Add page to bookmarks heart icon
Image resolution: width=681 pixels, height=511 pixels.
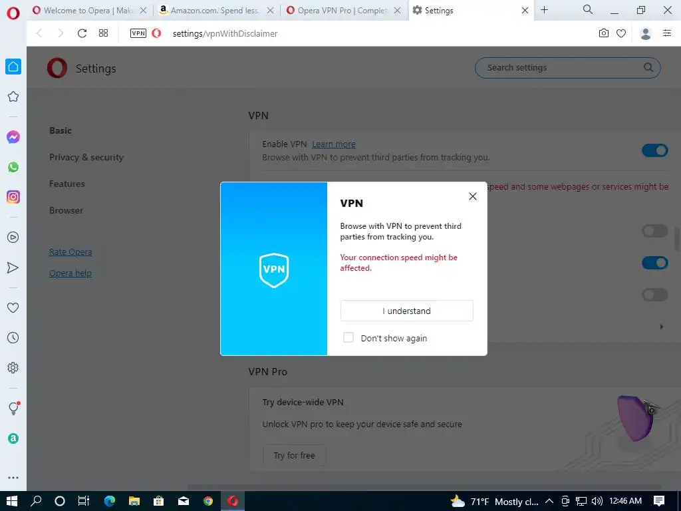[621, 33]
